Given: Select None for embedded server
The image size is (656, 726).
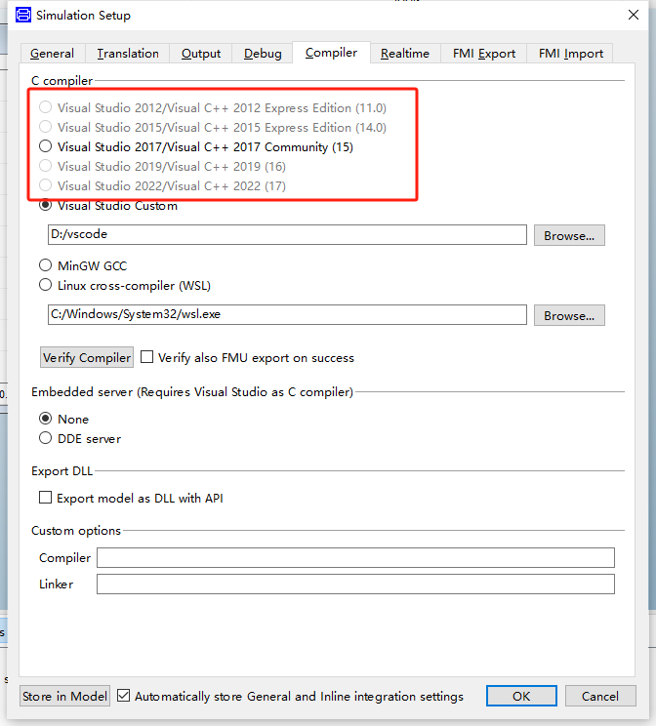Looking at the screenshot, I should (46, 419).
